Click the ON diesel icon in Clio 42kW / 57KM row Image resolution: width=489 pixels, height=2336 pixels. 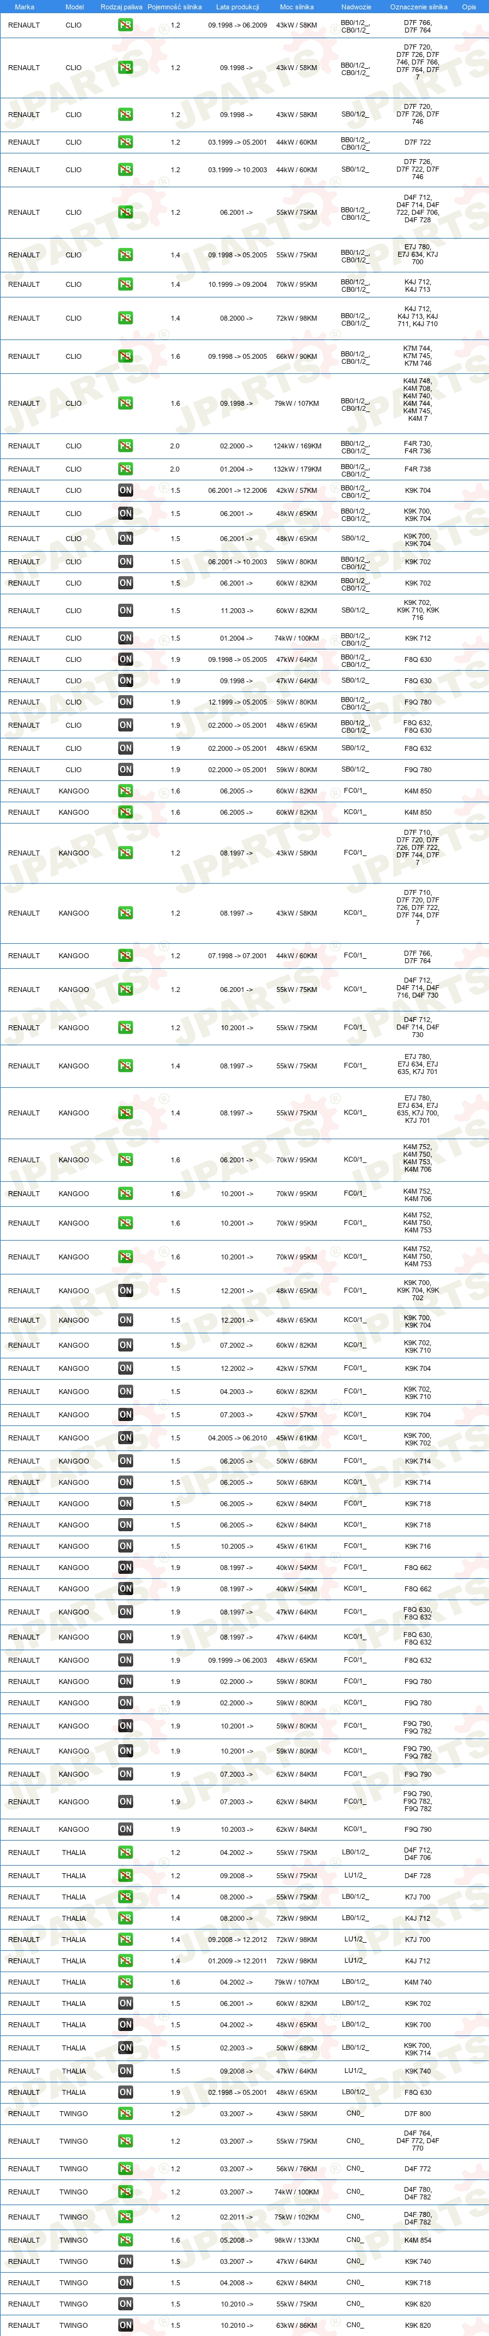(125, 490)
